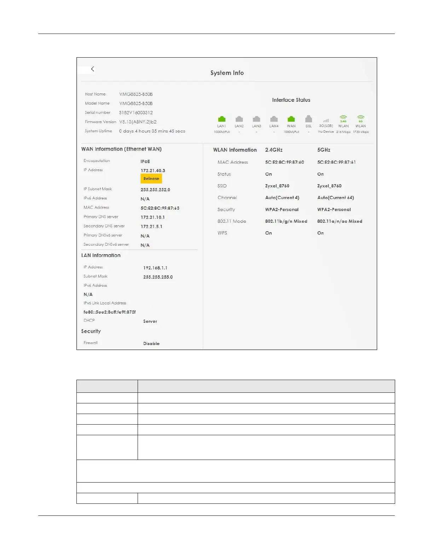
Task: Click the LAN3 port icon
Action: click(256, 119)
